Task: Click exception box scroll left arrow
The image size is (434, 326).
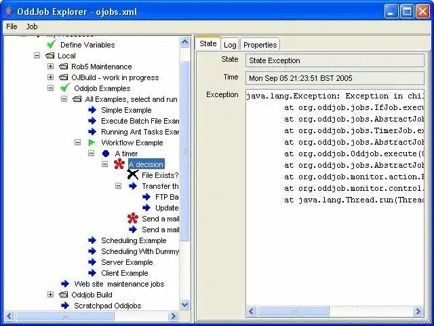Action: pyautogui.click(x=252, y=312)
